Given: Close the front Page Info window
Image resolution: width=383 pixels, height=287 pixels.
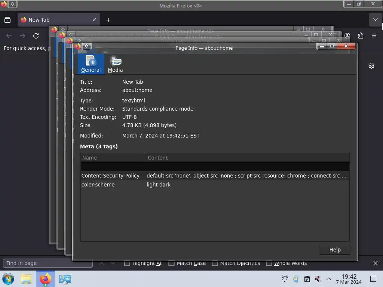Looking at the screenshot, I should 346,46.
